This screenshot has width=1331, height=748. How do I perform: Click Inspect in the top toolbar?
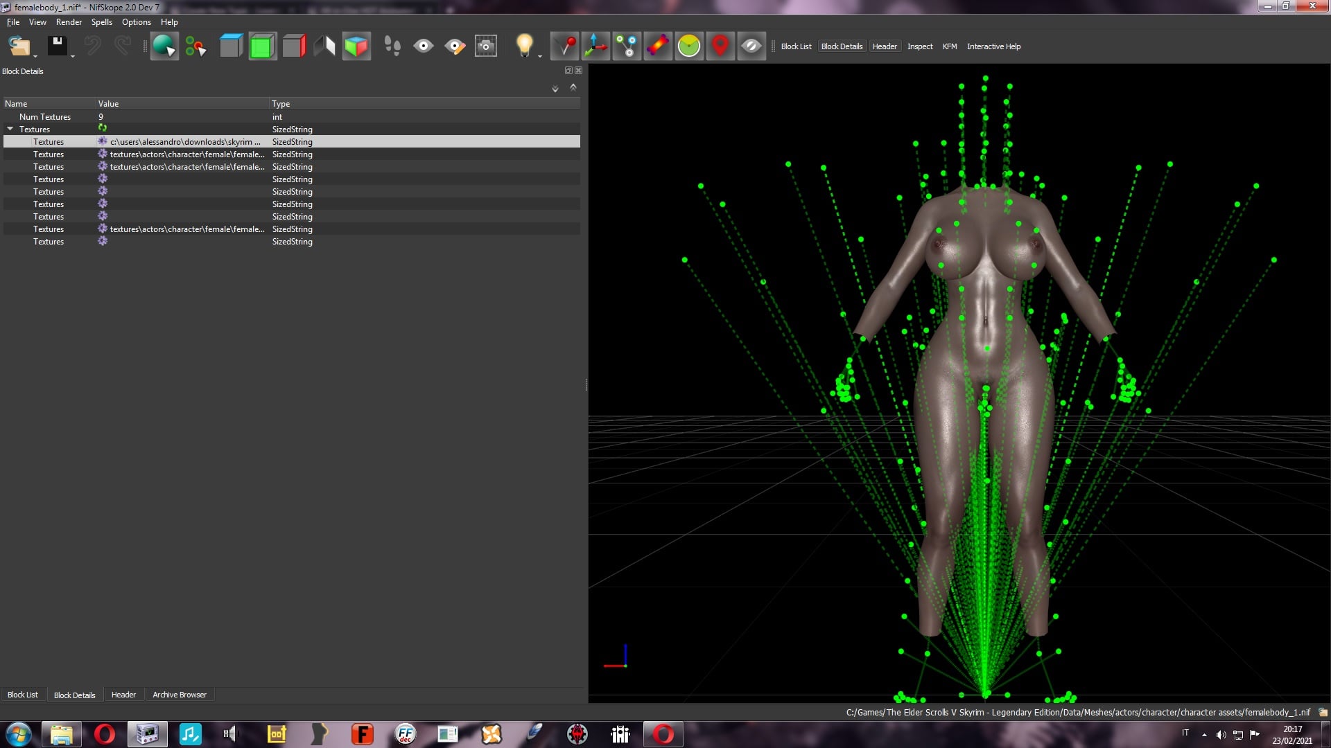point(920,46)
